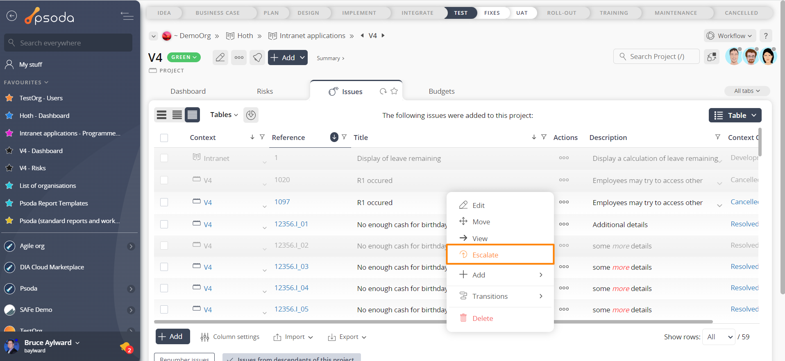This screenshot has width=785, height=361.
Task: Tick the checkbox for row 12356.I_04
Action: [164, 288]
